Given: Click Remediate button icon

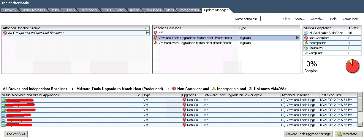Looking at the screenshot, I should [x=339, y=134].
